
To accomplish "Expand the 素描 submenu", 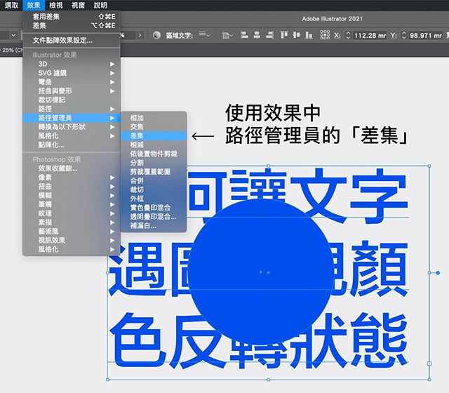I will click(x=72, y=222).
